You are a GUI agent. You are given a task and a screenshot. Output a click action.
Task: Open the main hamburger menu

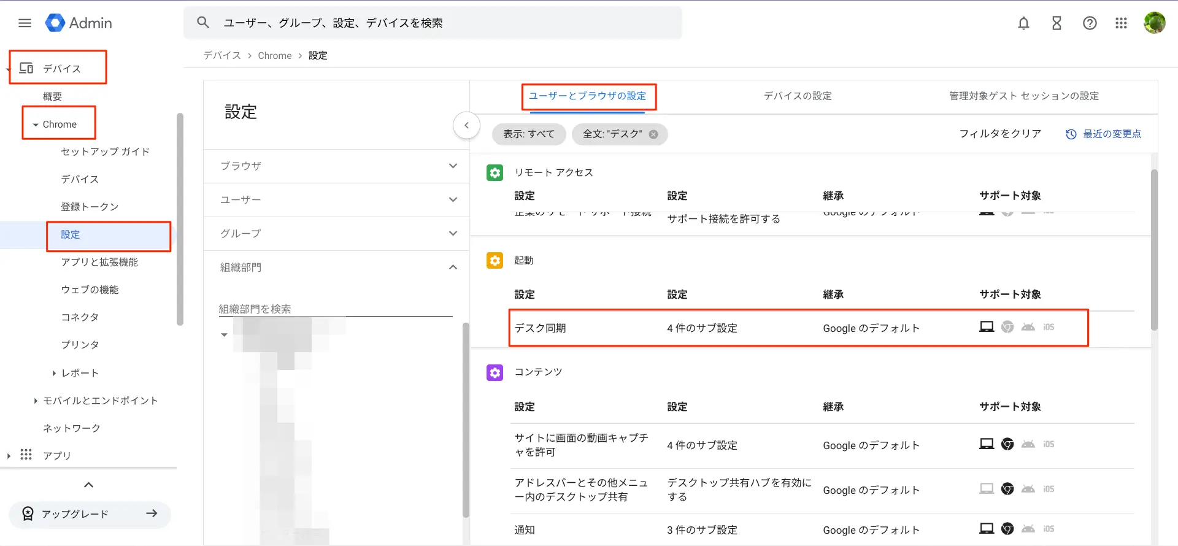coord(25,23)
